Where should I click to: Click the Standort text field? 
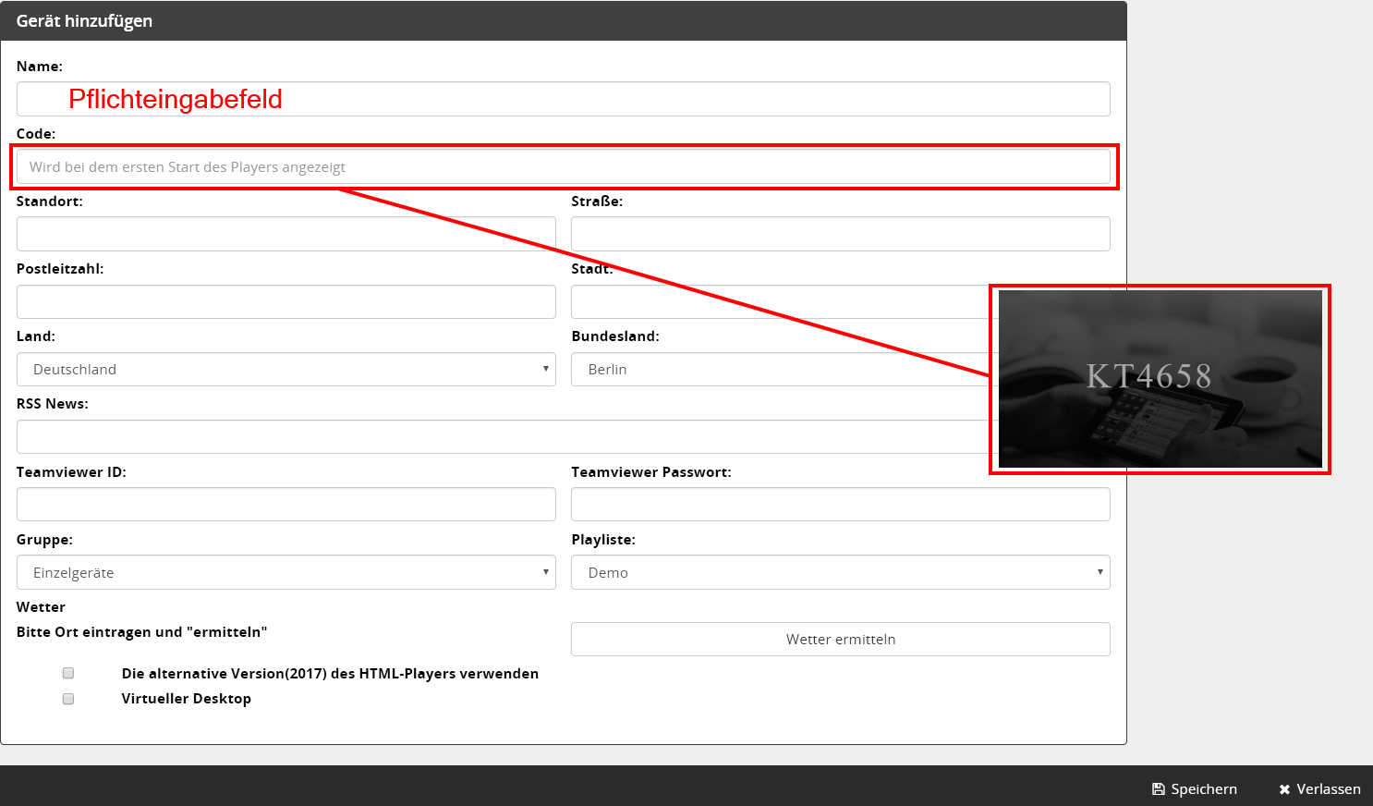[286, 234]
